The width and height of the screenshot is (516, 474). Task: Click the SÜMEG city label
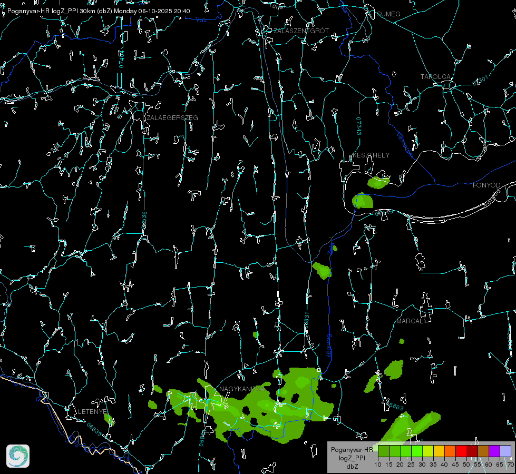(x=388, y=14)
